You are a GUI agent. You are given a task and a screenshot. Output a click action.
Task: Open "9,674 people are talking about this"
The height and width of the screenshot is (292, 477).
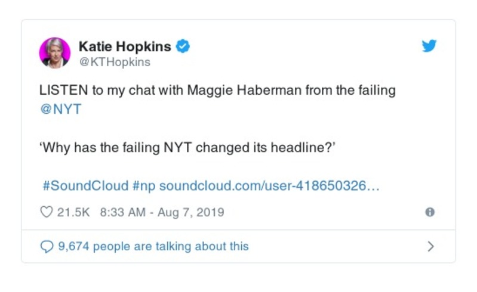[x=153, y=246]
